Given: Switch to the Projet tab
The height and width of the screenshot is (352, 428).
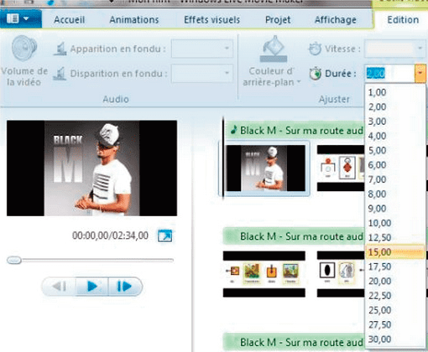Looking at the screenshot, I should pyautogui.click(x=278, y=20).
